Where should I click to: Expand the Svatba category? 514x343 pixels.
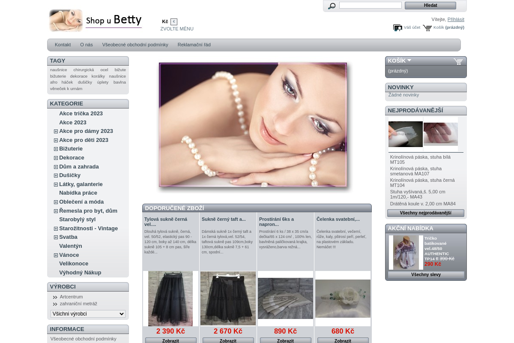tap(56, 237)
